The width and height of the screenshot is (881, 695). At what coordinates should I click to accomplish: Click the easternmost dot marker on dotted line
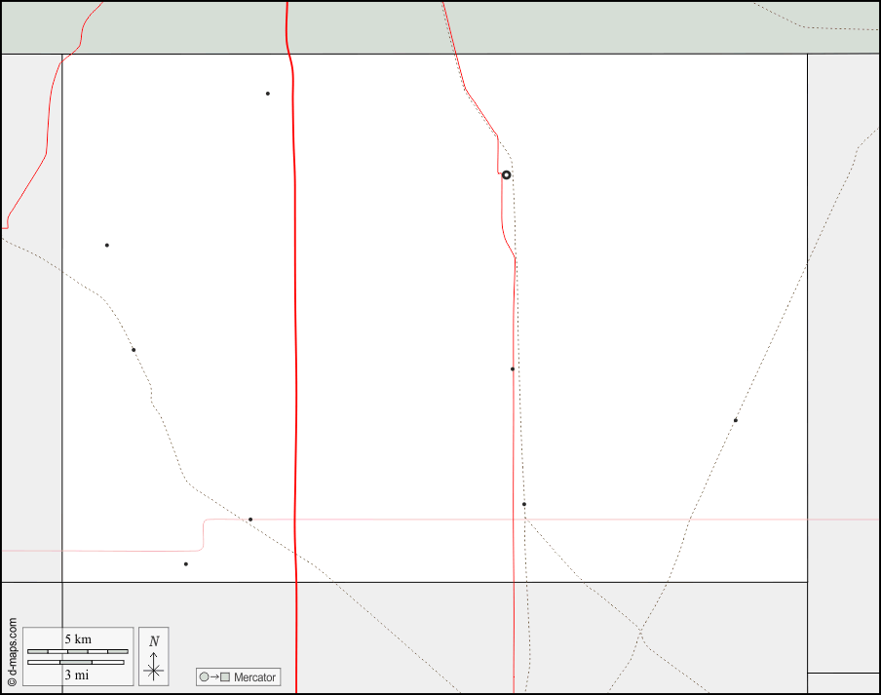click(736, 420)
